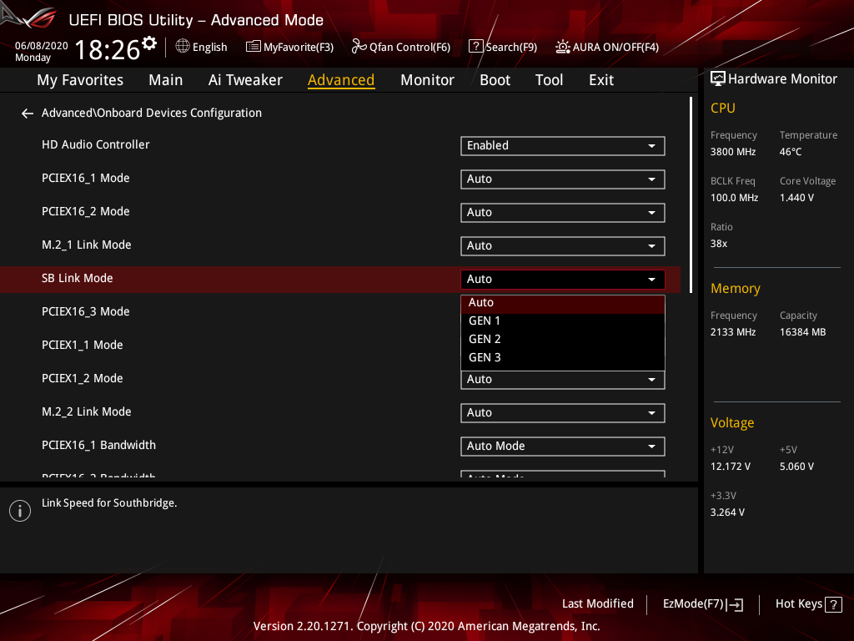Click the info icon in help area
Image resolution: width=854 pixels, height=641 pixels.
(20, 511)
